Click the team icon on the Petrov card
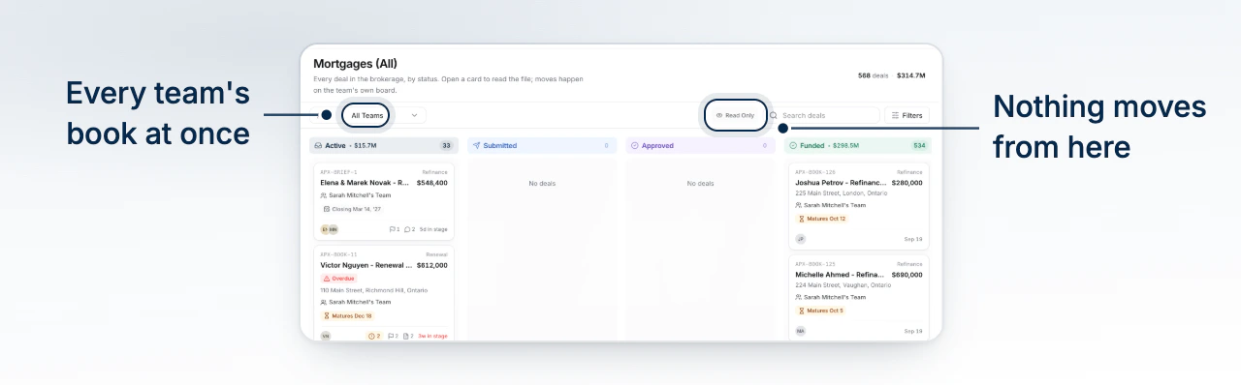Image resolution: width=1241 pixels, height=385 pixels. click(x=798, y=205)
